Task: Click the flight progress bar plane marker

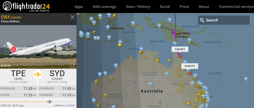Action: (50, 101)
